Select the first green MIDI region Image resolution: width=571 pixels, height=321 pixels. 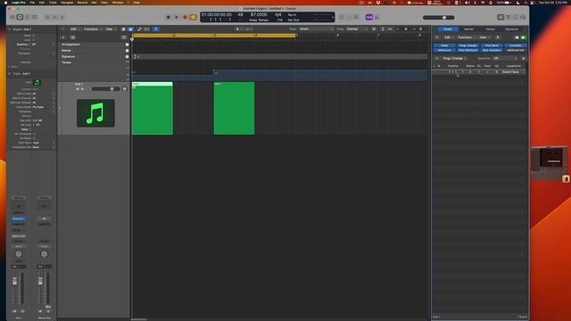(153, 109)
